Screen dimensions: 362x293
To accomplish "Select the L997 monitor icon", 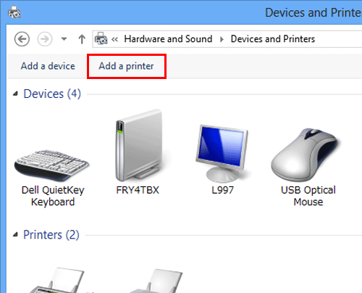I will click(222, 154).
